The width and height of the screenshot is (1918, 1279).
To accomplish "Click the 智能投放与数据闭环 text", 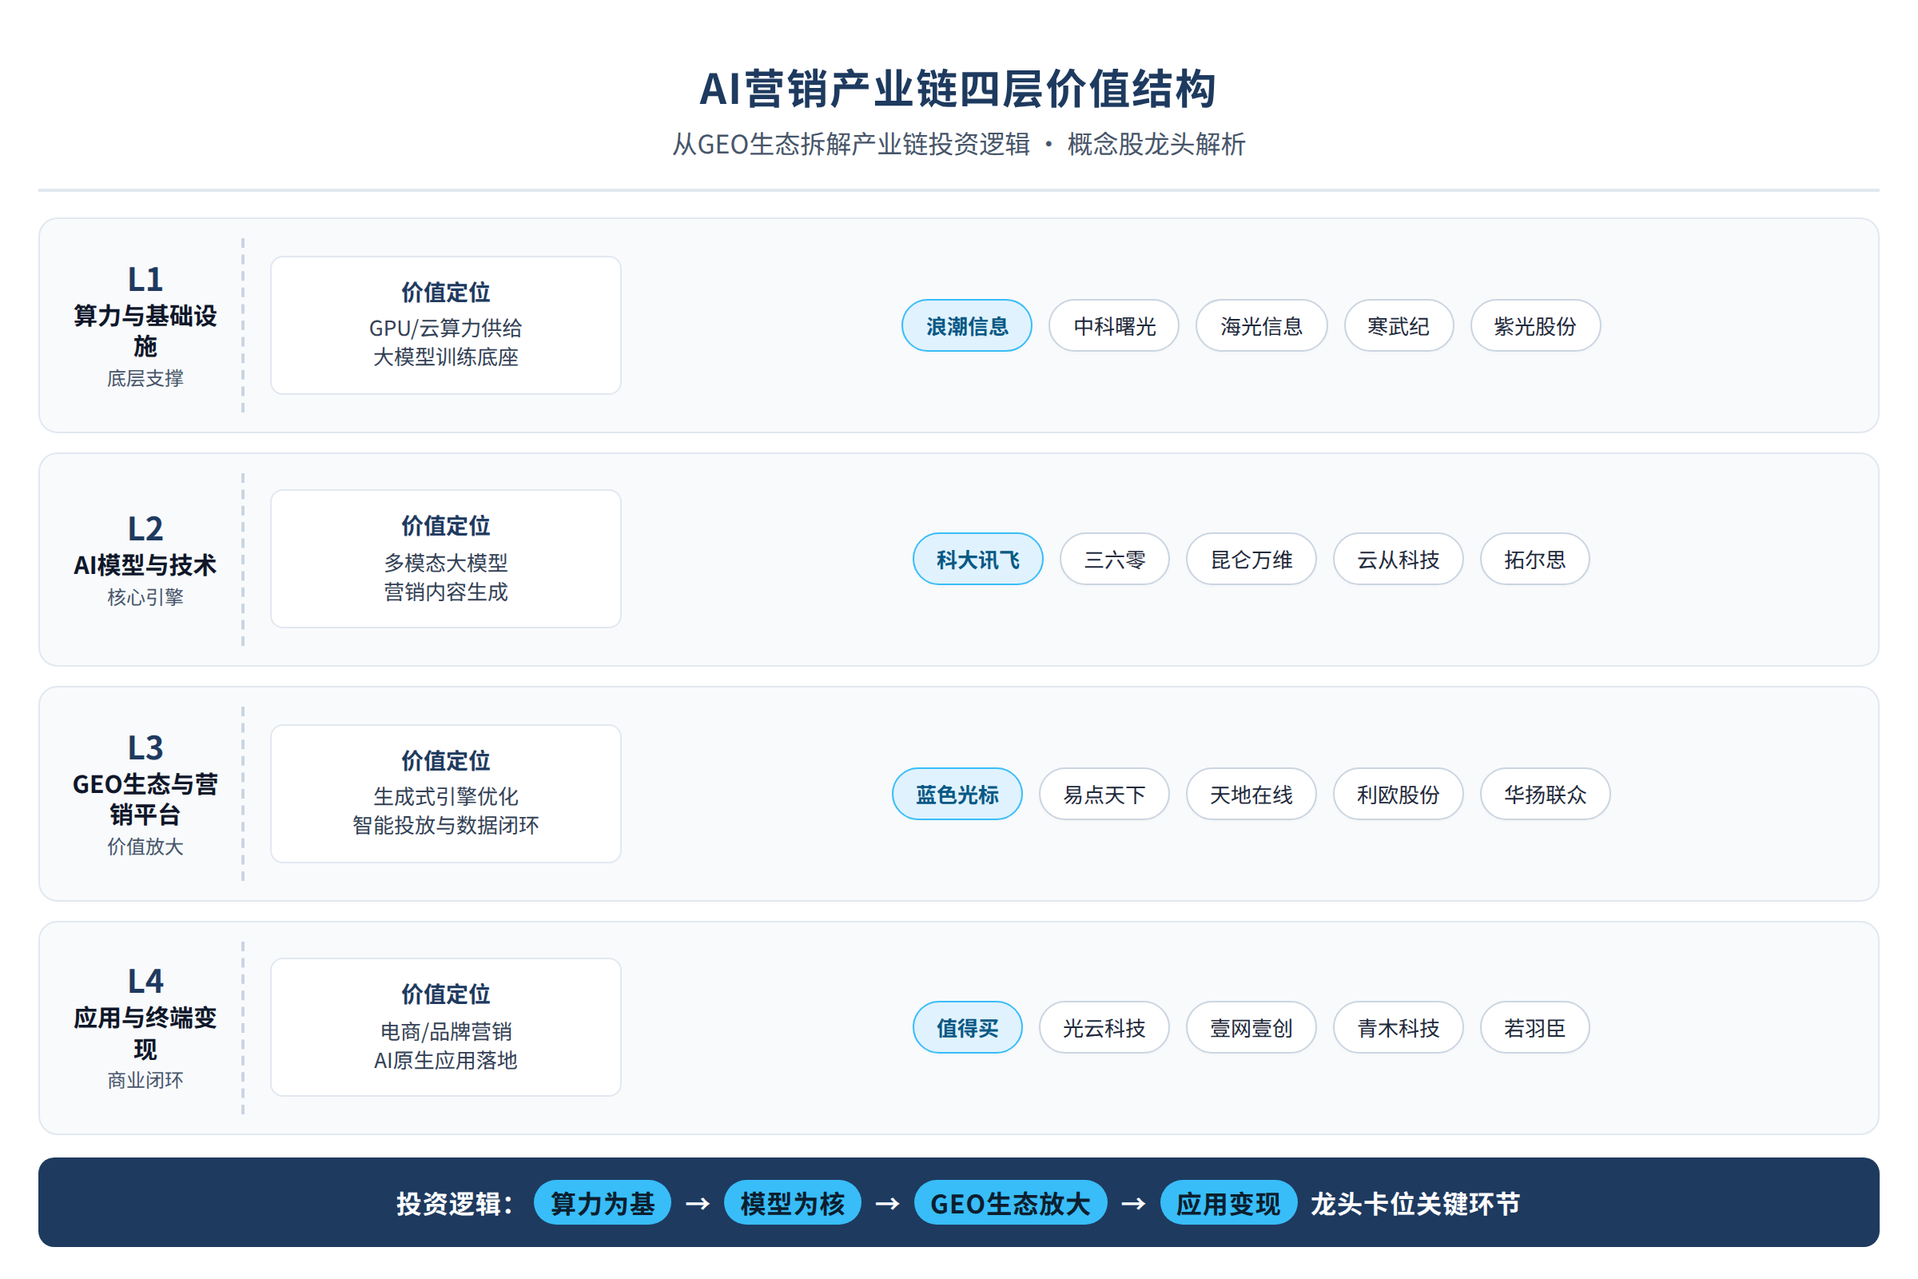I will (x=445, y=826).
